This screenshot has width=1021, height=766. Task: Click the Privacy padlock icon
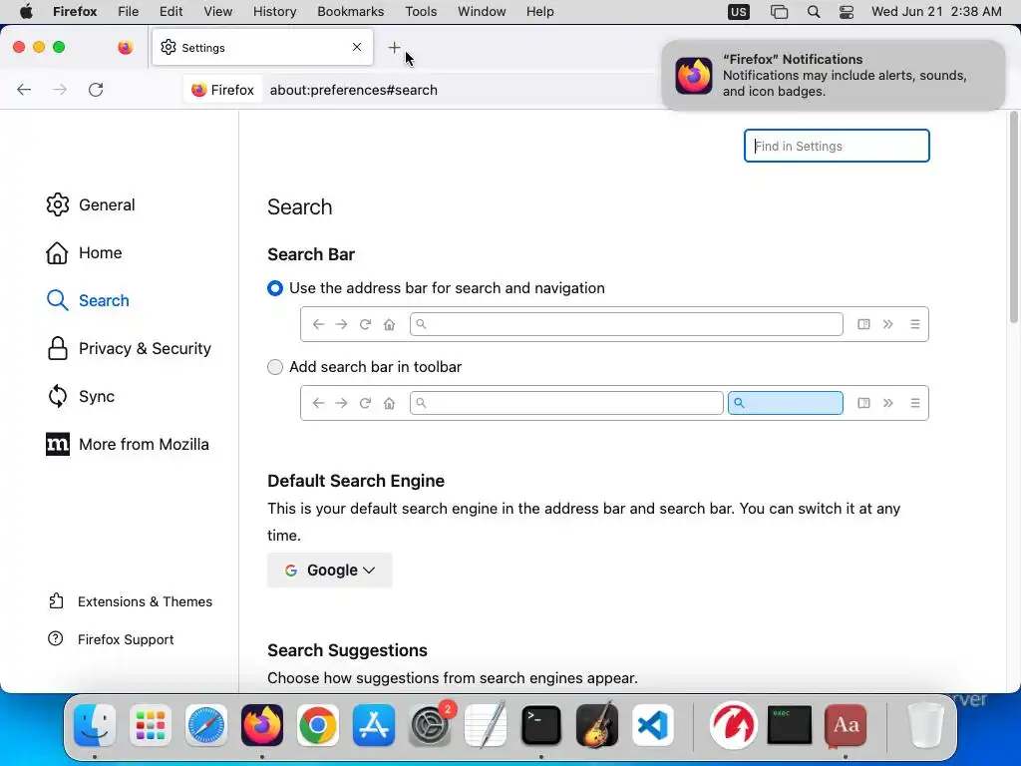pos(57,348)
